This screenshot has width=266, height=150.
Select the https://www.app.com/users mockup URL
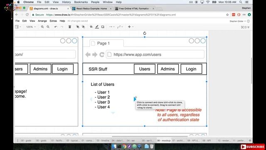pyautogui.click(x=138, y=55)
